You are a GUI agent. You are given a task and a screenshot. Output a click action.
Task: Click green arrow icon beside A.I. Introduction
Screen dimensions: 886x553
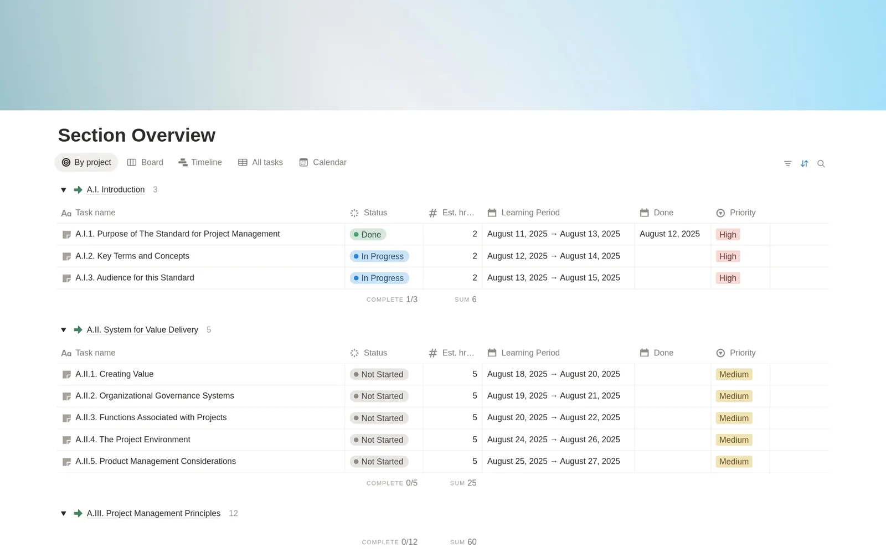(78, 190)
